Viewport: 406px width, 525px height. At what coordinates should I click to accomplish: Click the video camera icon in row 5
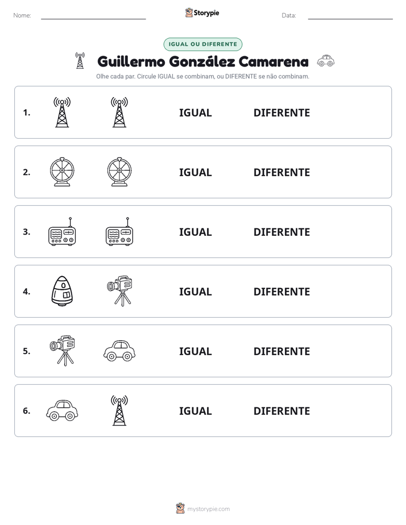62,351
